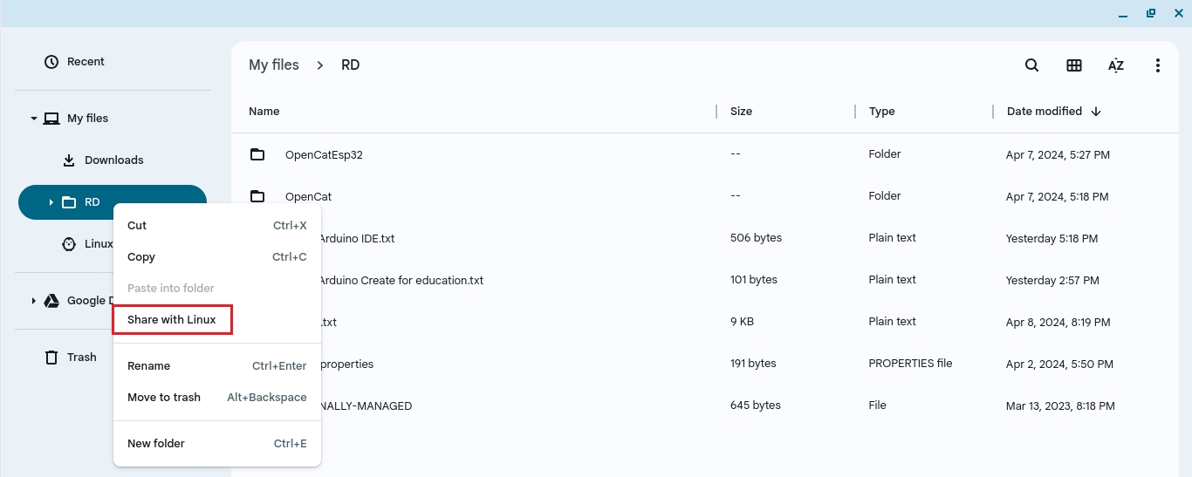Collapse the My files tree
This screenshot has width=1192, height=477.
[34, 119]
